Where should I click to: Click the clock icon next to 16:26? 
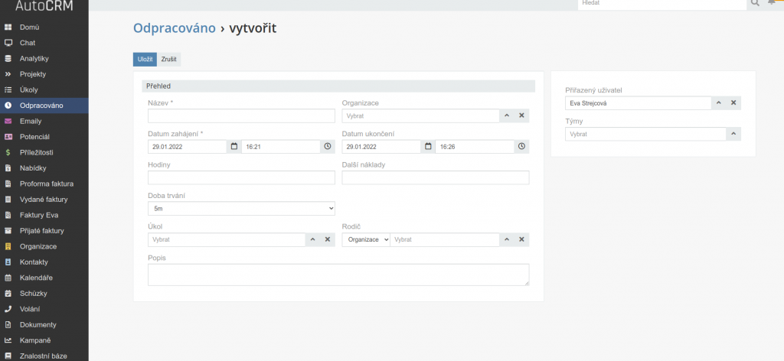click(x=521, y=146)
